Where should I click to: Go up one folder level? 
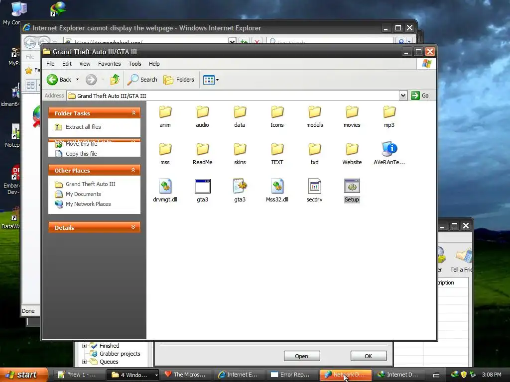[115, 80]
